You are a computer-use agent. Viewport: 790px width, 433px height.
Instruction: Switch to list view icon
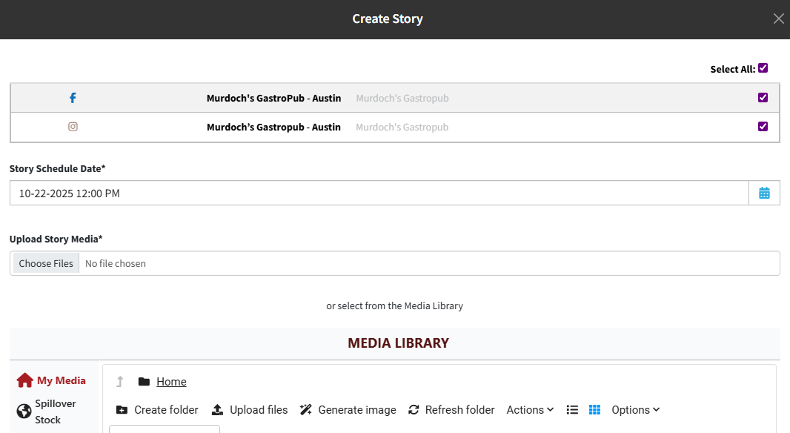572,410
